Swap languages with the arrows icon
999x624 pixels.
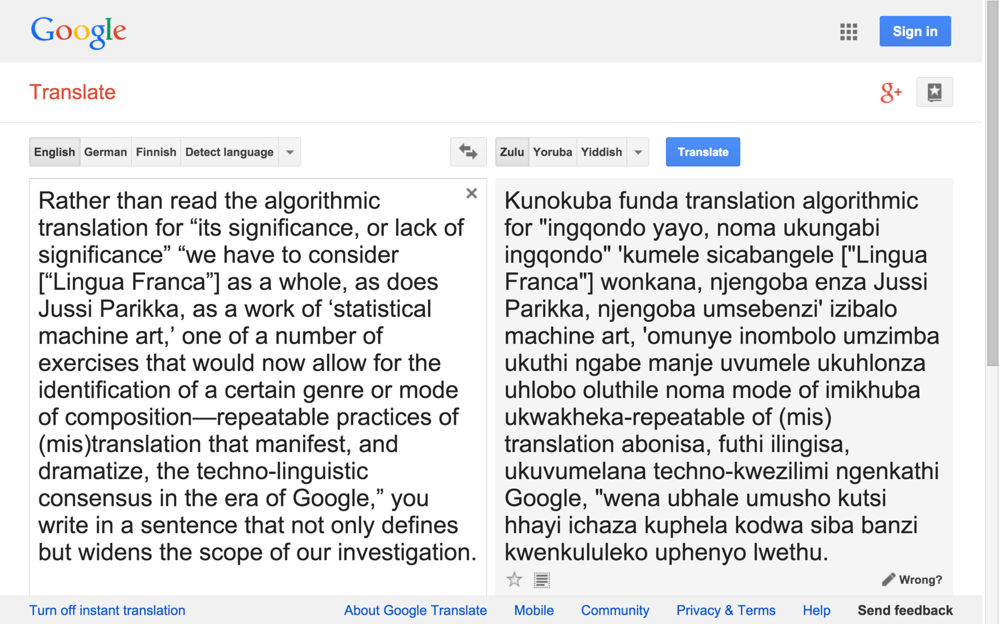(x=468, y=152)
